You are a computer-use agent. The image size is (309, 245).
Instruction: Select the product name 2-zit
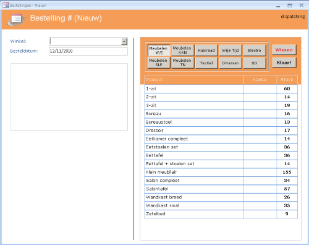point(151,97)
